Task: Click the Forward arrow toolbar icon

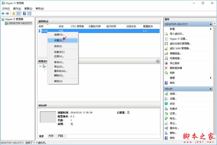Action: 7,13
